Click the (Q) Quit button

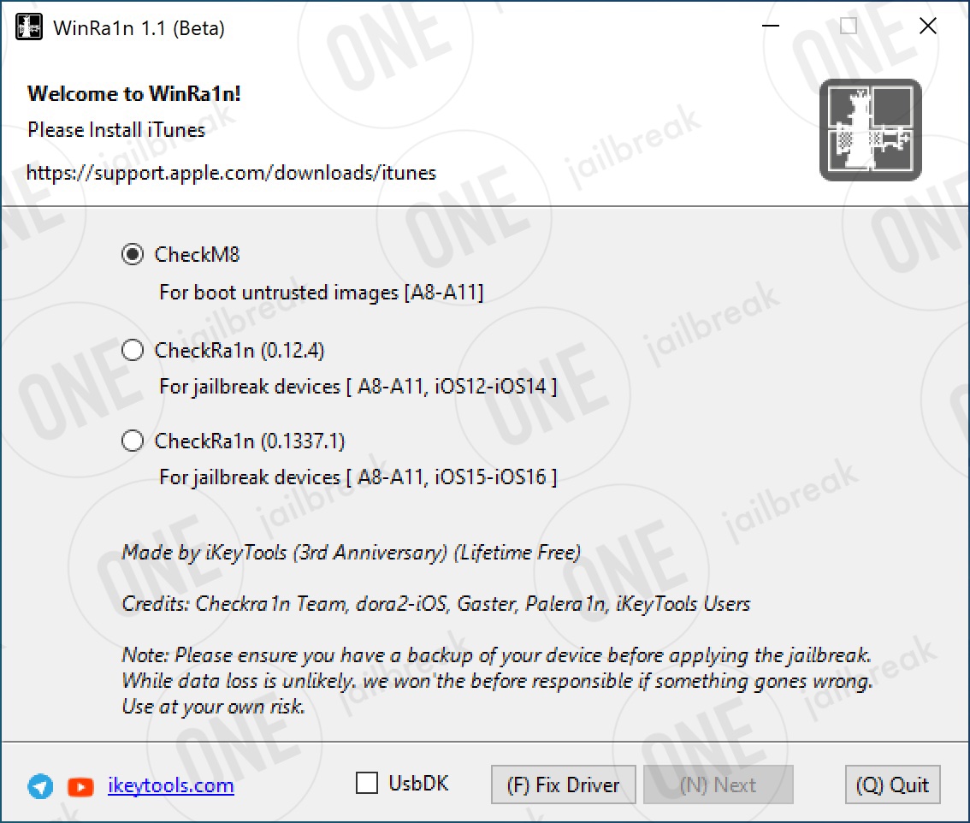point(893,785)
